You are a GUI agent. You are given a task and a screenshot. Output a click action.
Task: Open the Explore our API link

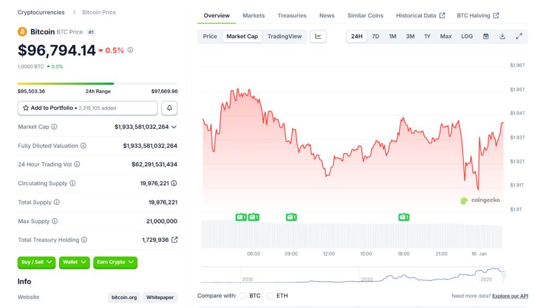(510, 296)
